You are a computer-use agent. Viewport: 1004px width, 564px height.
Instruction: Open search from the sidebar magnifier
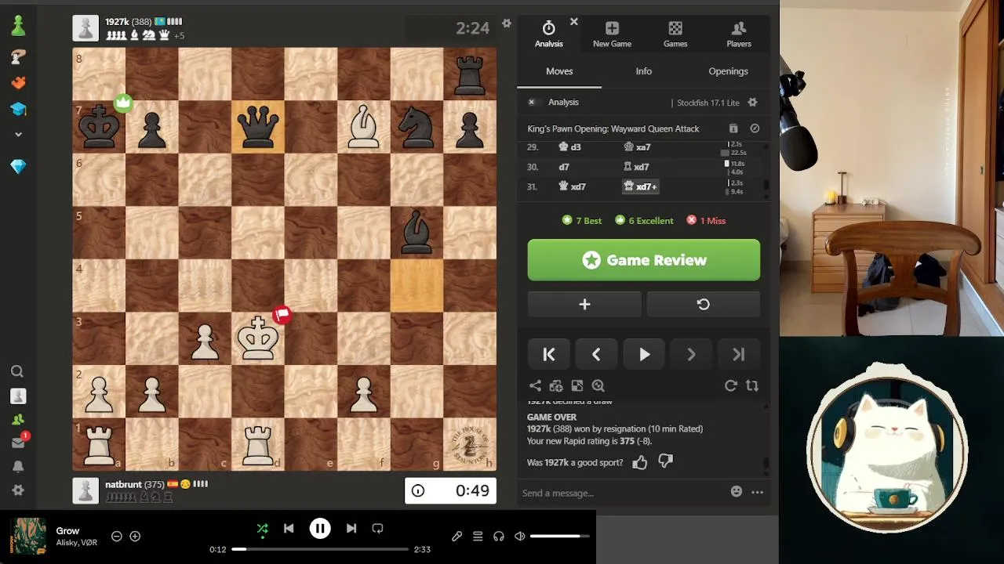coord(17,372)
